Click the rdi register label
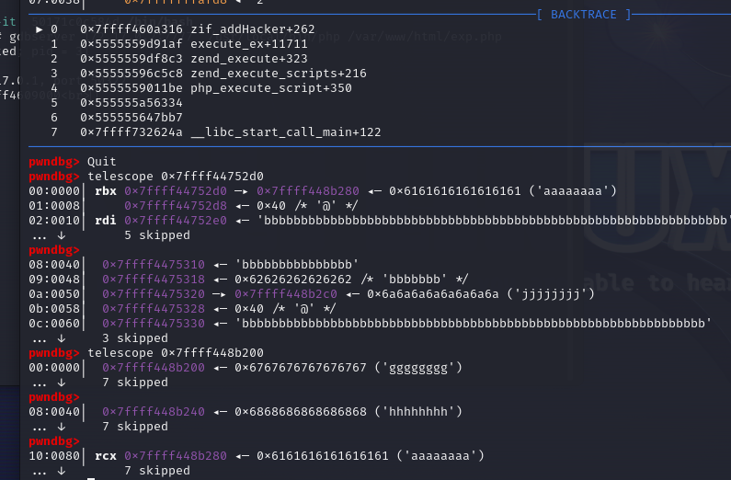Image resolution: width=731 pixels, height=480 pixels. [x=106, y=221]
